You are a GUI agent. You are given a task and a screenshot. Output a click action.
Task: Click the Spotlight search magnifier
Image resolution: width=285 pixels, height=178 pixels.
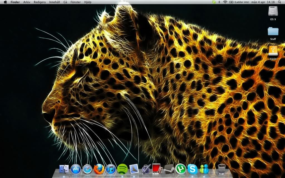tap(279, 2)
